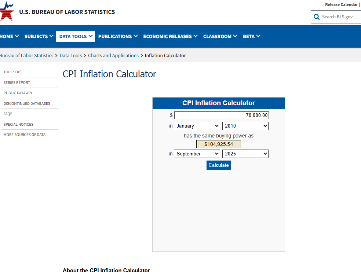Open FAQS in sidebar
The width and height of the screenshot is (361, 272).
click(x=8, y=114)
